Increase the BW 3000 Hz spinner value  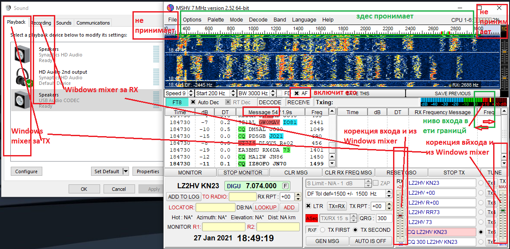pyautogui.click(x=273, y=92)
